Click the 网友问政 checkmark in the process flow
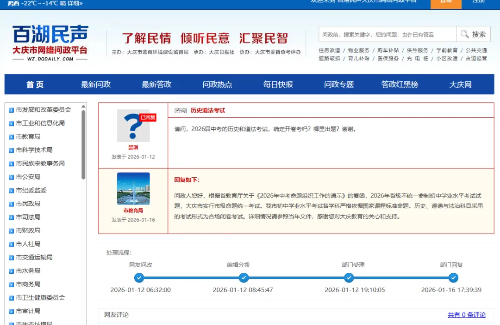This screenshot has width=500, height=325. pos(139,278)
